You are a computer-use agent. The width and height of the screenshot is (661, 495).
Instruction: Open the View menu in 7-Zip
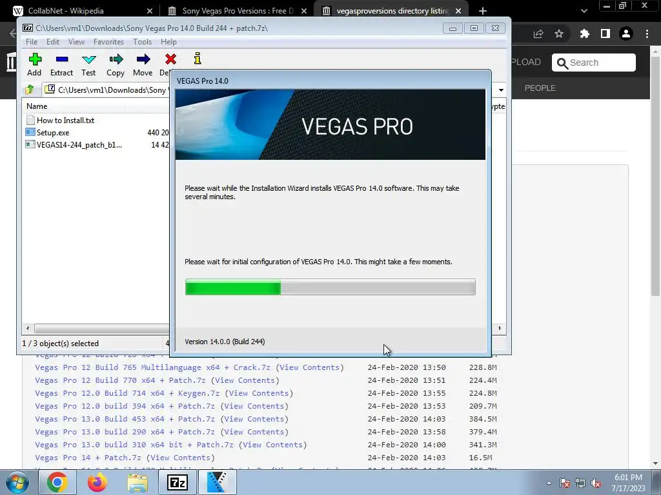coord(76,42)
